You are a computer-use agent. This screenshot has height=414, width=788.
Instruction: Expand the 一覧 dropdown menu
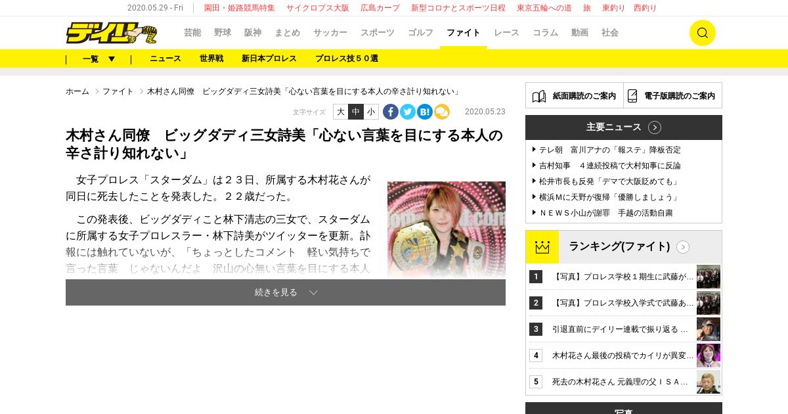98,58
